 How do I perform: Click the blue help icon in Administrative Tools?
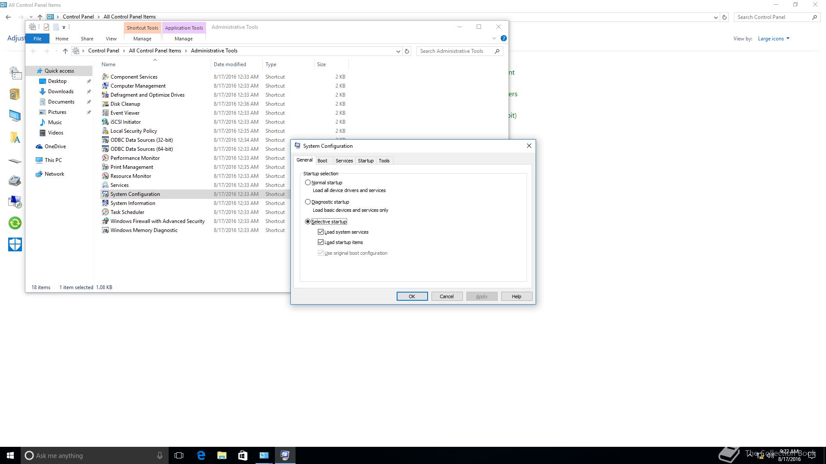pyautogui.click(x=503, y=38)
